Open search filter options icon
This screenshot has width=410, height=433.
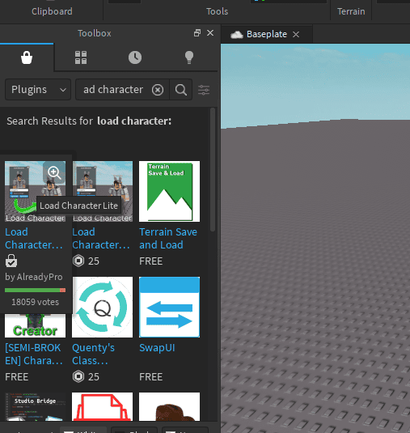pos(204,90)
